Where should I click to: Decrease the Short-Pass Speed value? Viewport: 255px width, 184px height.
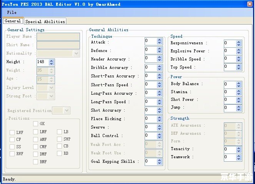click(160, 86)
